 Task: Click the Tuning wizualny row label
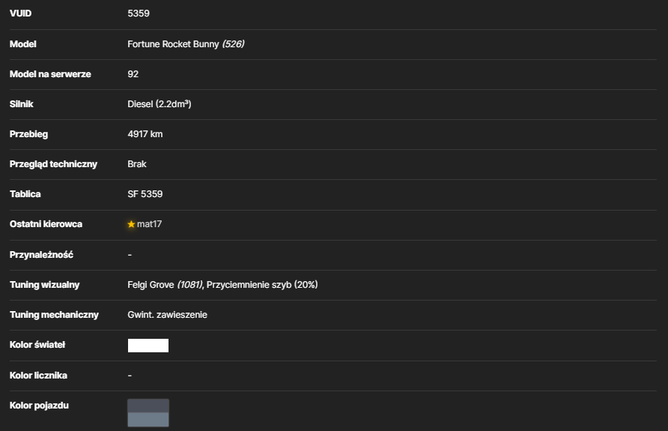45,285
